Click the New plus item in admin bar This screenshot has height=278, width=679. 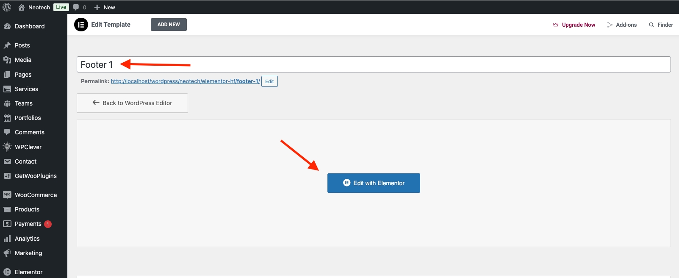(105, 7)
